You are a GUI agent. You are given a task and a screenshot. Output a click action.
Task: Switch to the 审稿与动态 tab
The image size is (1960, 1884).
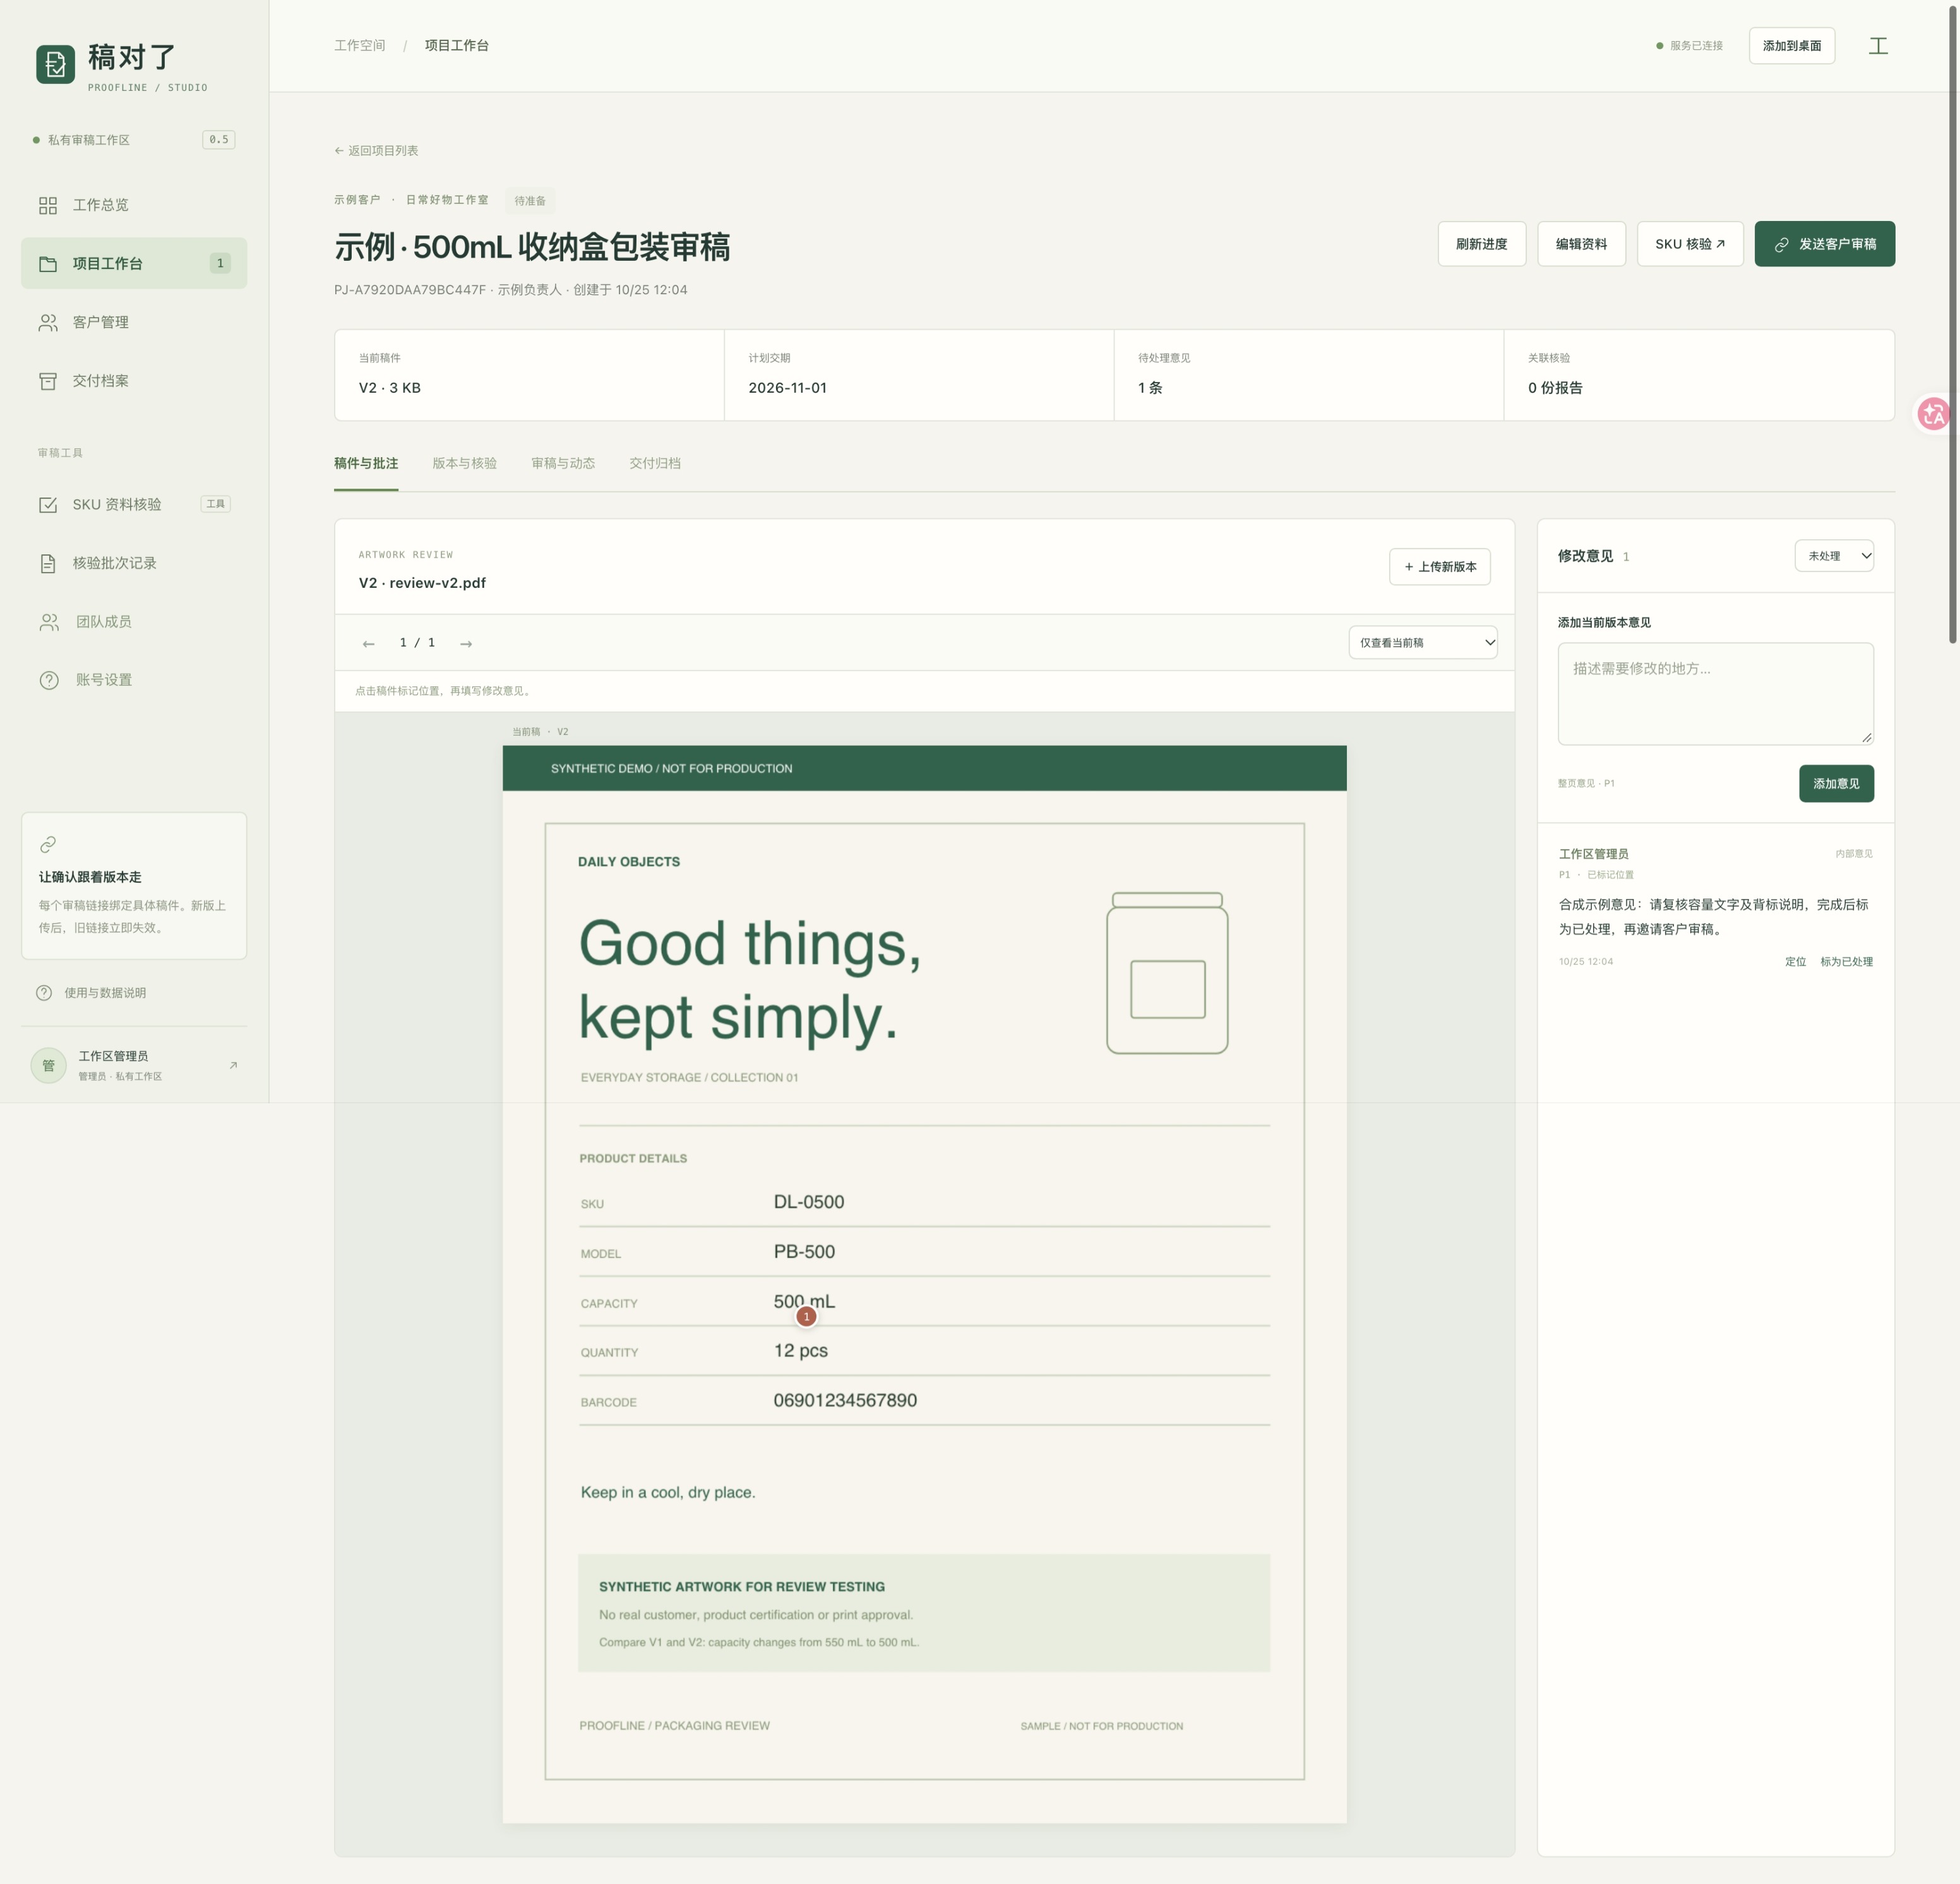(x=563, y=463)
